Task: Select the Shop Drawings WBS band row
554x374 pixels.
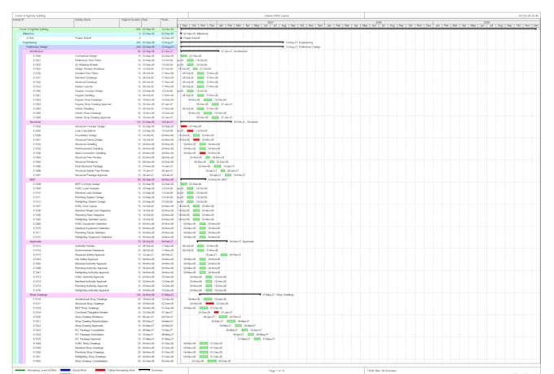Action: 101,294
